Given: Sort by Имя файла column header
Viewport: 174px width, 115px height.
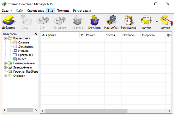Looking at the screenshot, I should (x=60, y=35).
